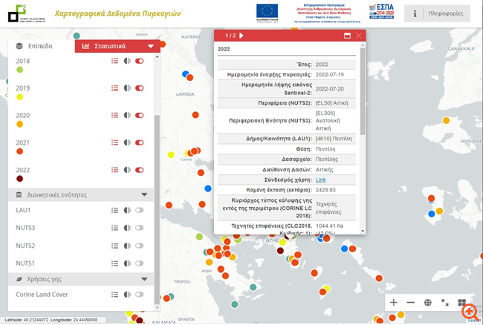Open the NUTS1 legend list icon
The width and height of the screenshot is (483, 325).
[x=114, y=263]
